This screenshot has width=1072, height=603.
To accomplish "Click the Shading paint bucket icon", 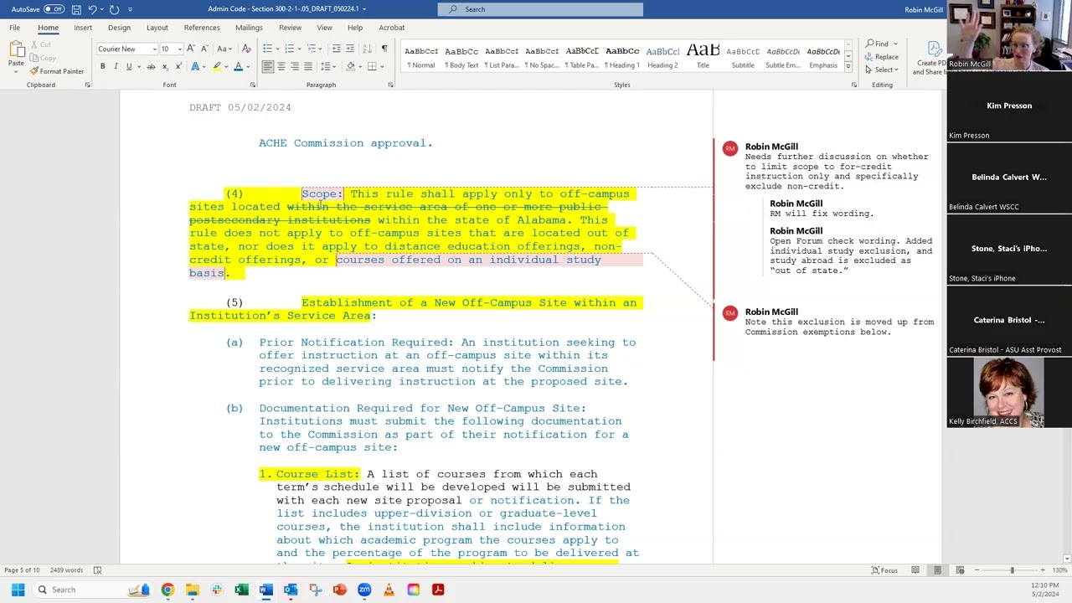I will click(x=351, y=66).
